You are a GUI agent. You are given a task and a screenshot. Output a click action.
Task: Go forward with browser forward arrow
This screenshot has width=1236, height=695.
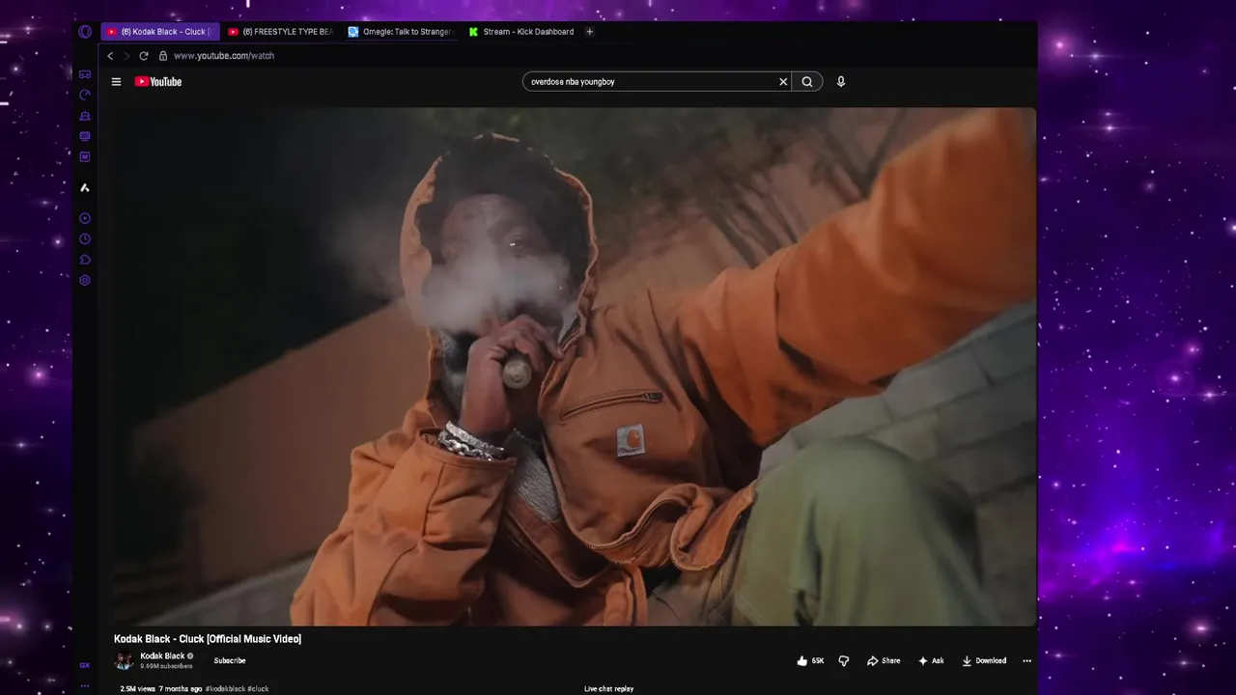pyautogui.click(x=126, y=56)
